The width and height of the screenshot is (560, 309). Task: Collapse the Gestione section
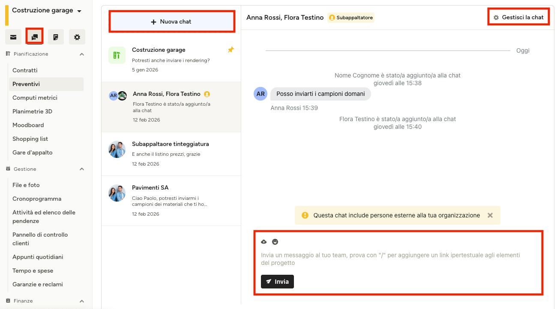[82, 169]
